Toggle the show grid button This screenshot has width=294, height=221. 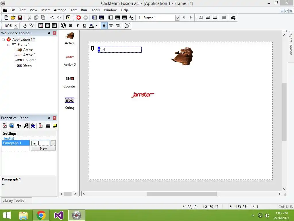click(x=48, y=26)
